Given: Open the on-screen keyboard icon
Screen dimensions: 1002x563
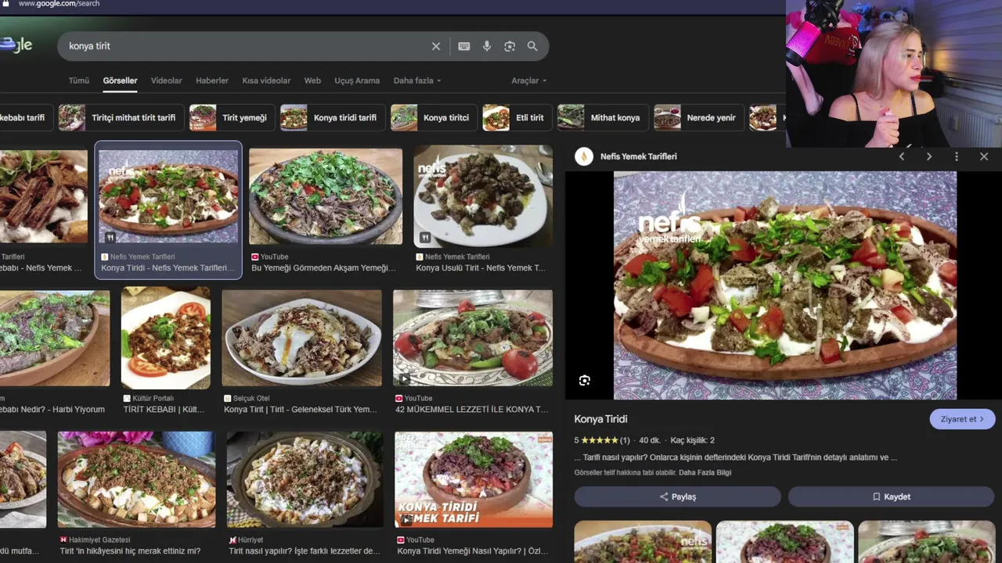Looking at the screenshot, I should click(x=464, y=46).
